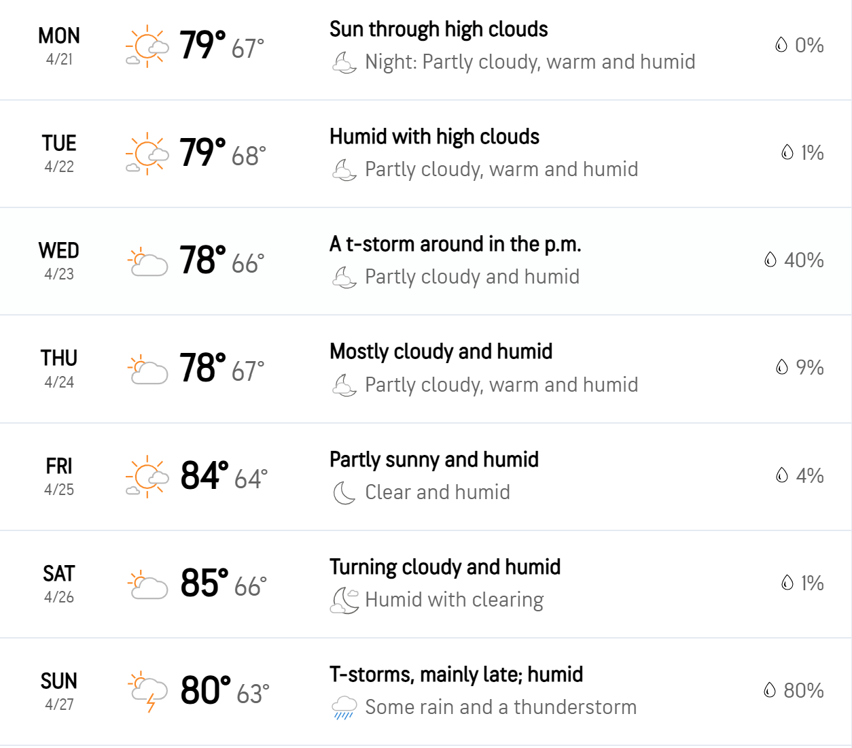Viewport: 852px width, 748px height.
Task: Click the raindrop icon beside 40%
Action: click(x=770, y=260)
